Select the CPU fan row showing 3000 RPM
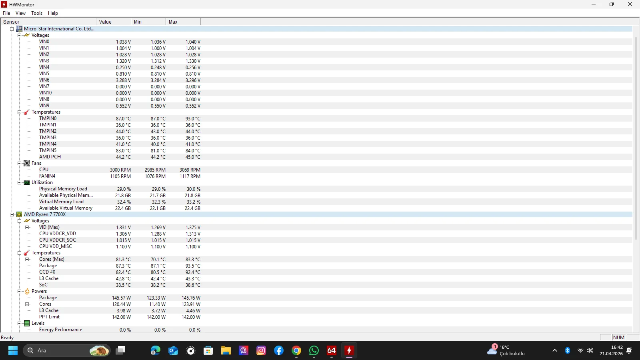This screenshot has height=360, width=640. 316,170
